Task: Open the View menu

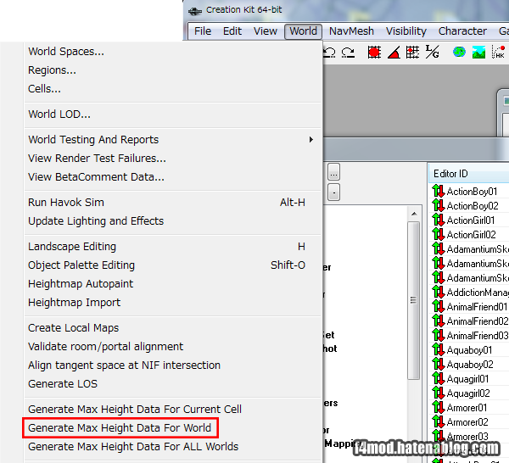Action: coord(266,31)
